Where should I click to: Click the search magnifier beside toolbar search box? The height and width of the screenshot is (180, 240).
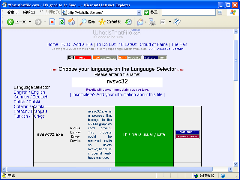[220, 12]
